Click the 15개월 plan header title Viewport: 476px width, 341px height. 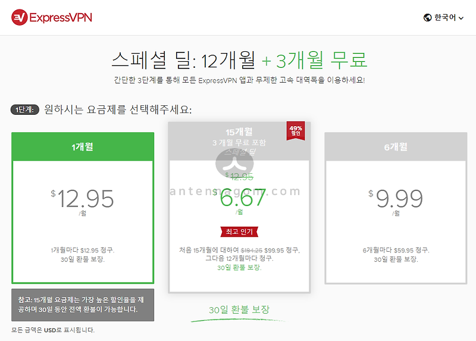click(239, 132)
